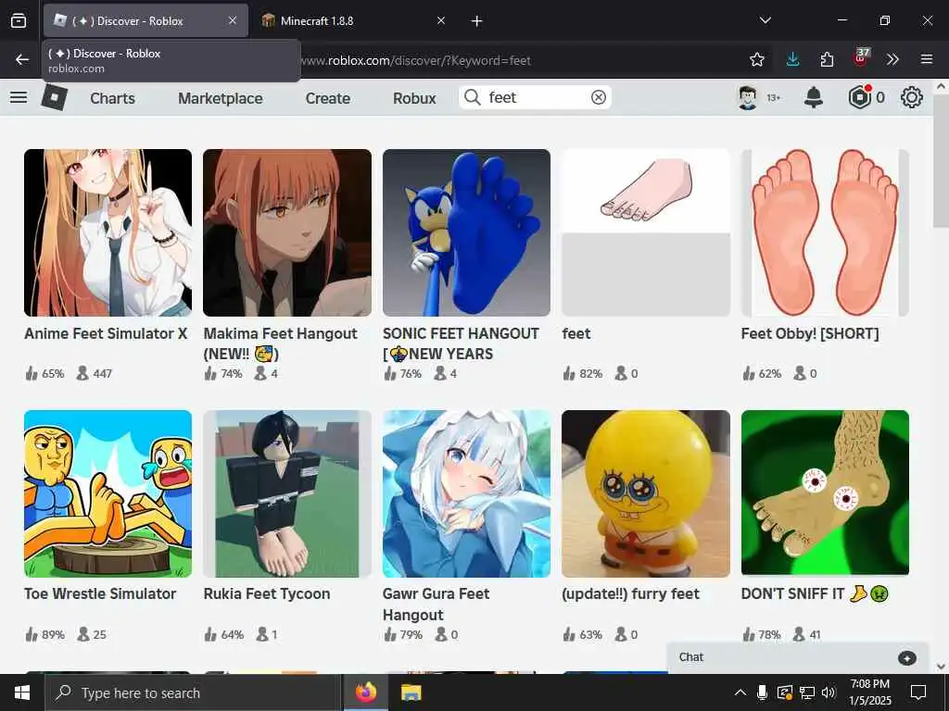Open the volume speaker tray icon

[x=829, y=692]
